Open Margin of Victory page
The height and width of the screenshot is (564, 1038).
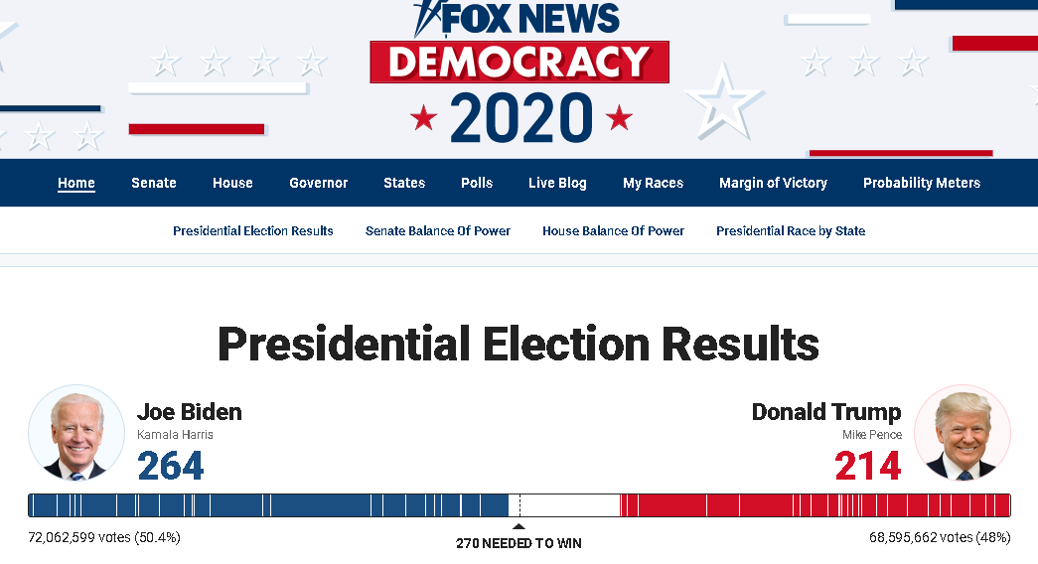pos(773,183)
